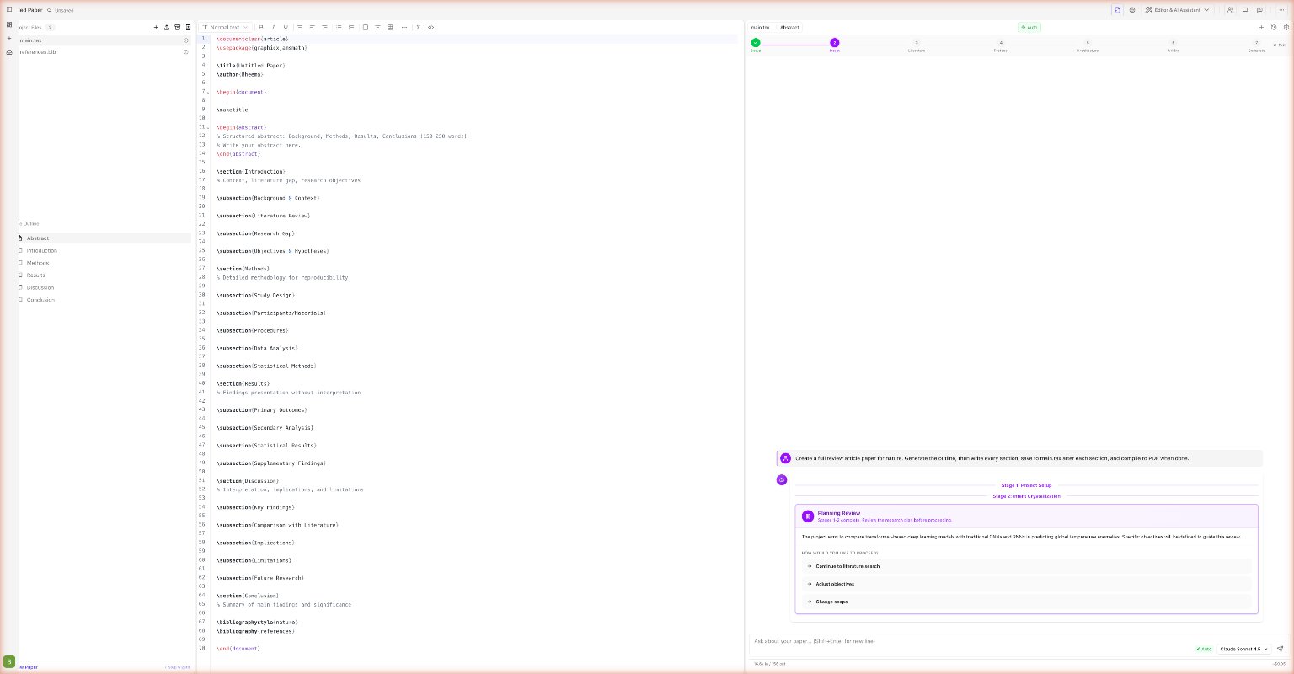Place cursor on line 1 documentclass
Screen dimensions: 1294x674
pyautogui.click(x=252, y=39)
